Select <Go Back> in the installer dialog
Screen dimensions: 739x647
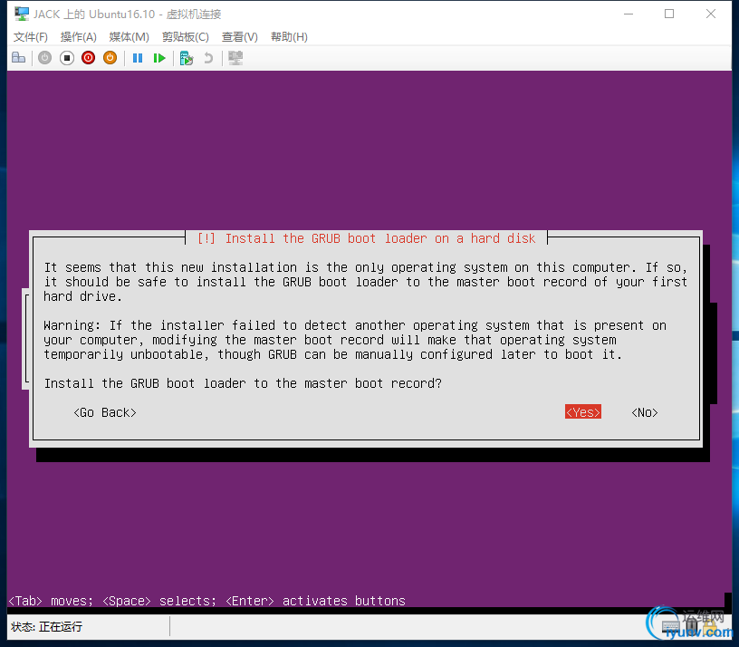(105, 412)
